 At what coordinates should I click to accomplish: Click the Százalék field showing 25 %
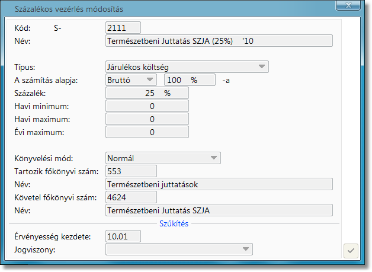click(x=146, y=93)
